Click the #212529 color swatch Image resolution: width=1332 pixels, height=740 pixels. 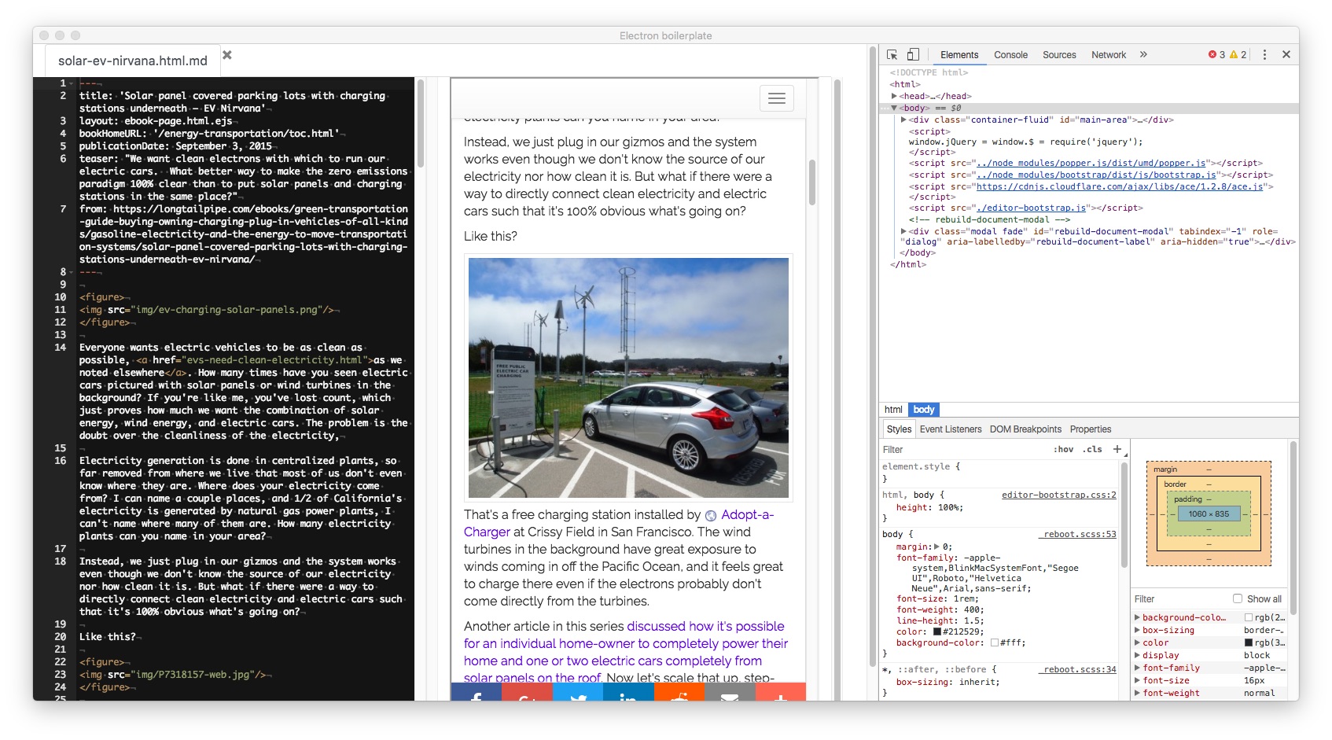click(x=937, y=631)
